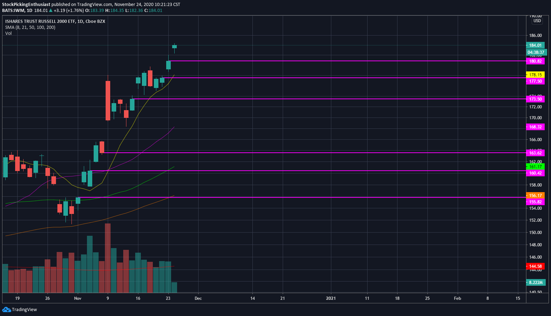Click the TradingView wordmark at bottom left
Screen dimensions: 551x316
pyautogui.click(x=24, y=310)
